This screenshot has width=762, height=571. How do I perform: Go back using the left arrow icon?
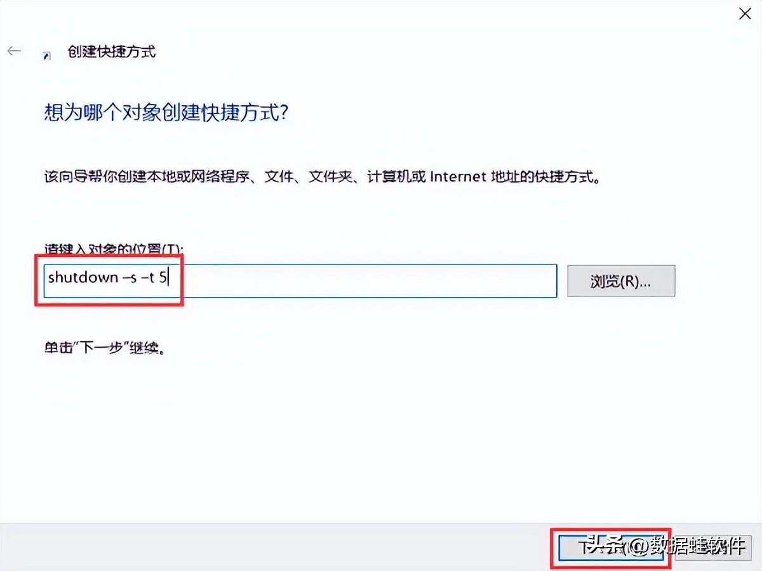coord(14,51)
